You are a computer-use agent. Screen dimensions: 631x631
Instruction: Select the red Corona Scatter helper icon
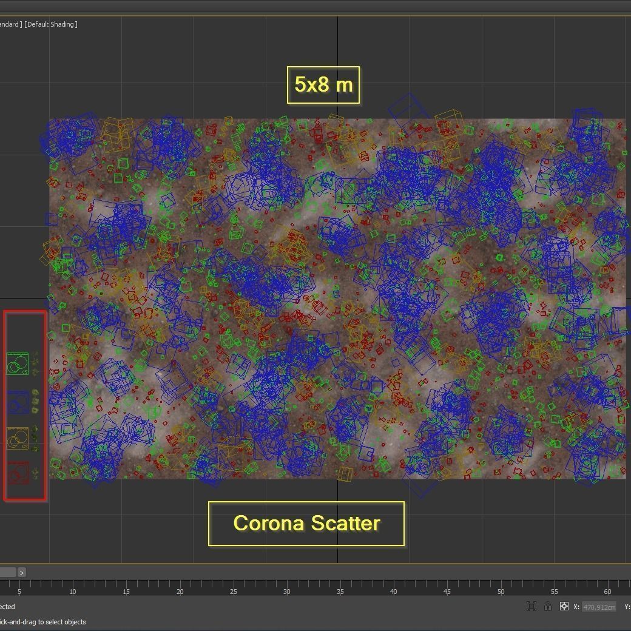click(x=18, y=473)
